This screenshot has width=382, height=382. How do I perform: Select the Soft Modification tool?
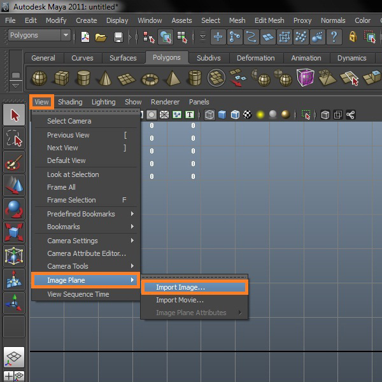point(14,279)
